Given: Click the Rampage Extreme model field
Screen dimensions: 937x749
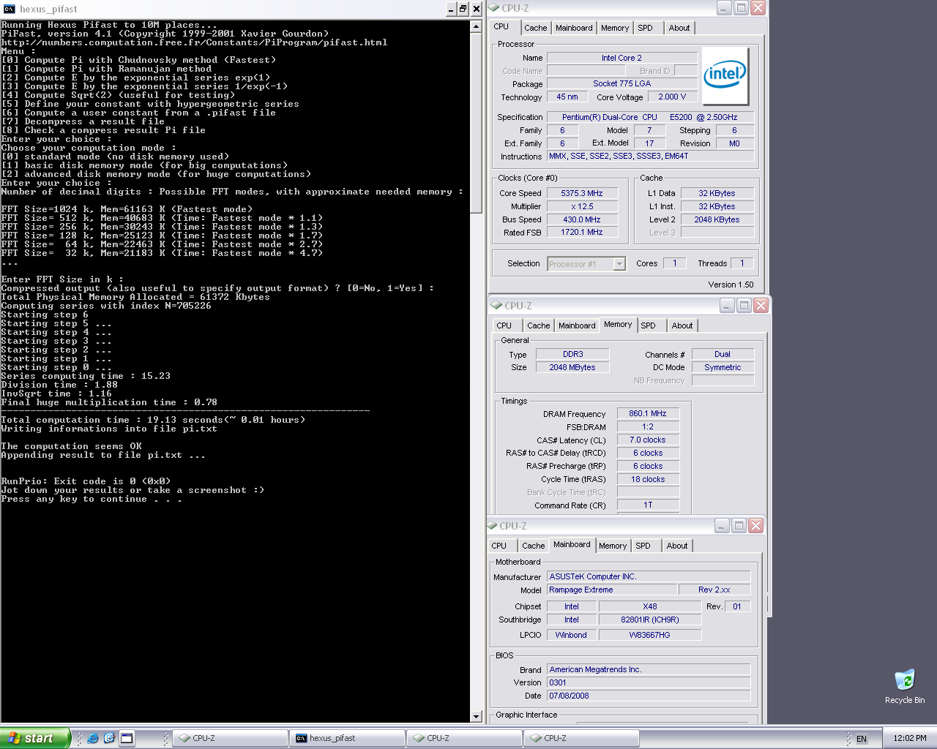Looking at the screenshot, I should (611, 590).
